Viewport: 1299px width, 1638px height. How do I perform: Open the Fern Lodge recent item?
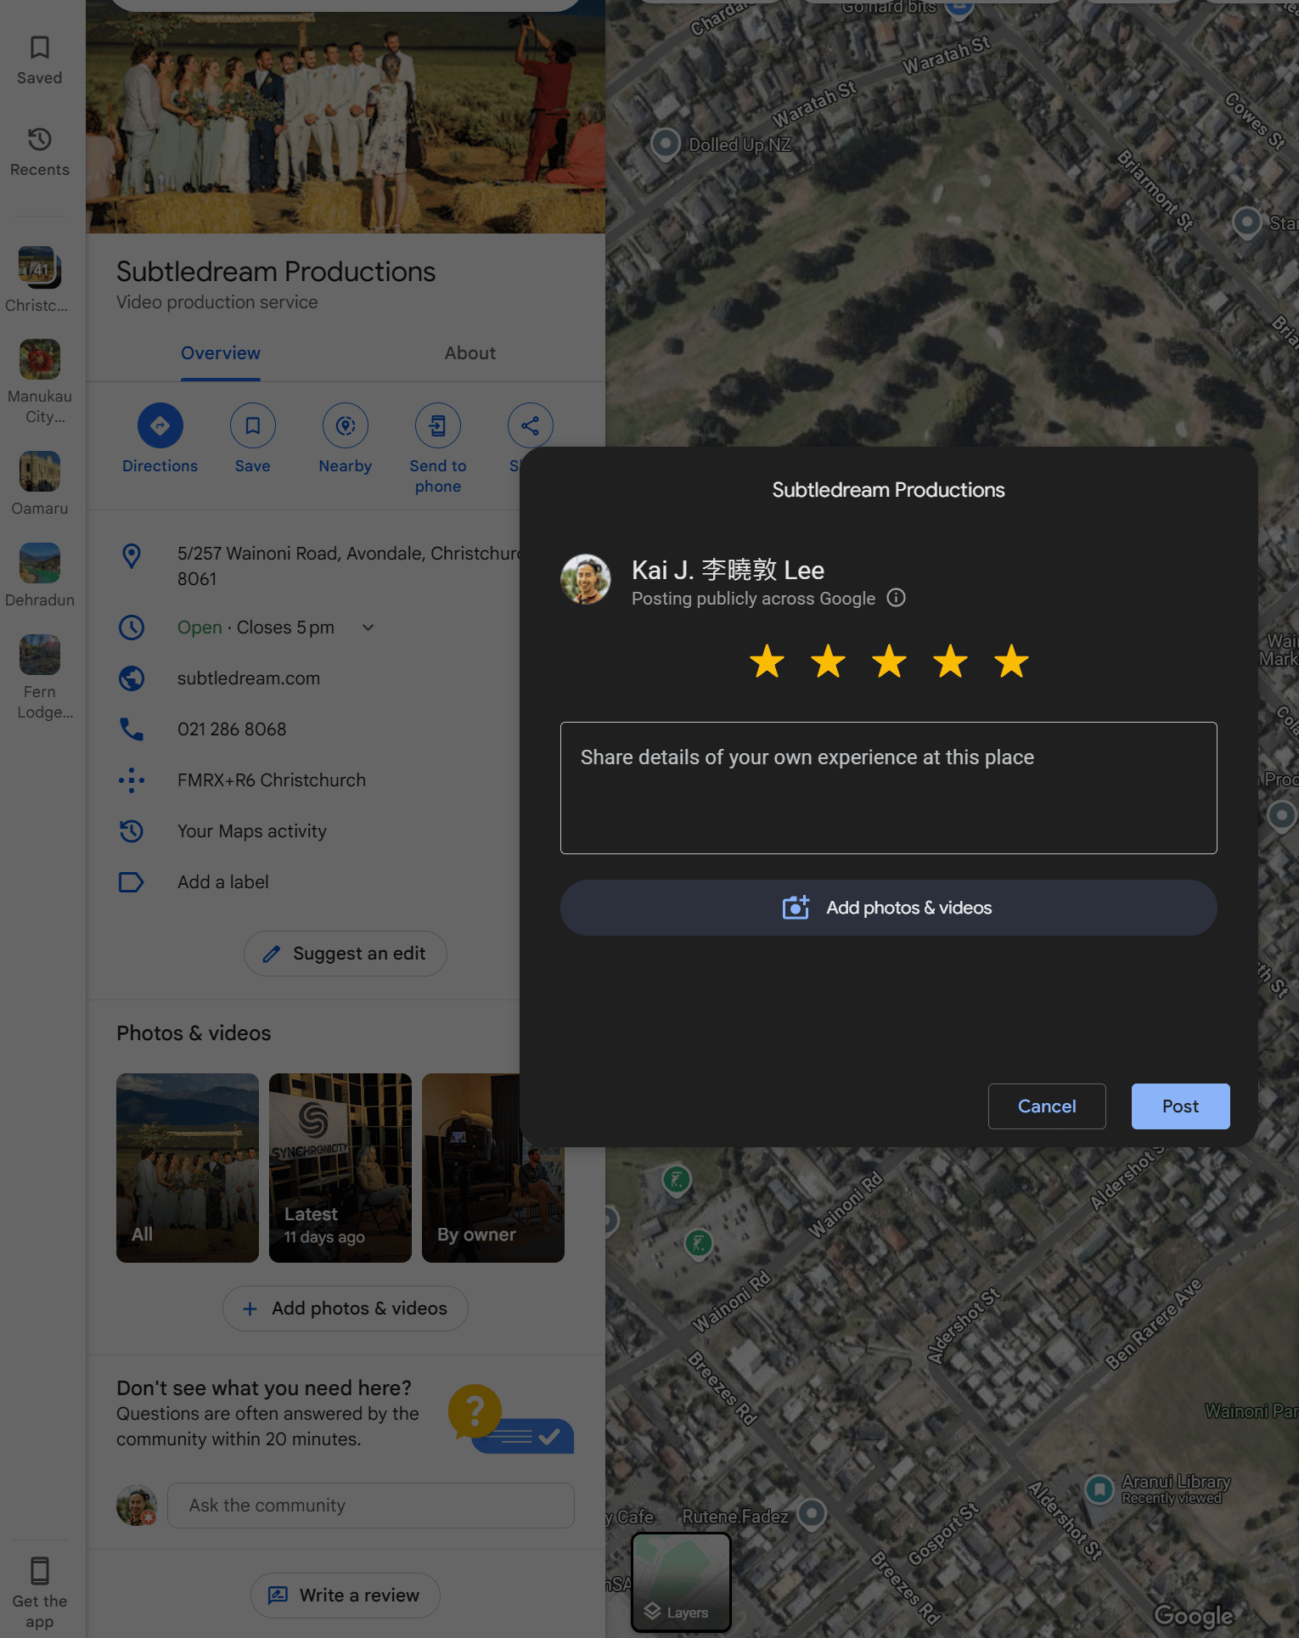click(x=40, y=654)
